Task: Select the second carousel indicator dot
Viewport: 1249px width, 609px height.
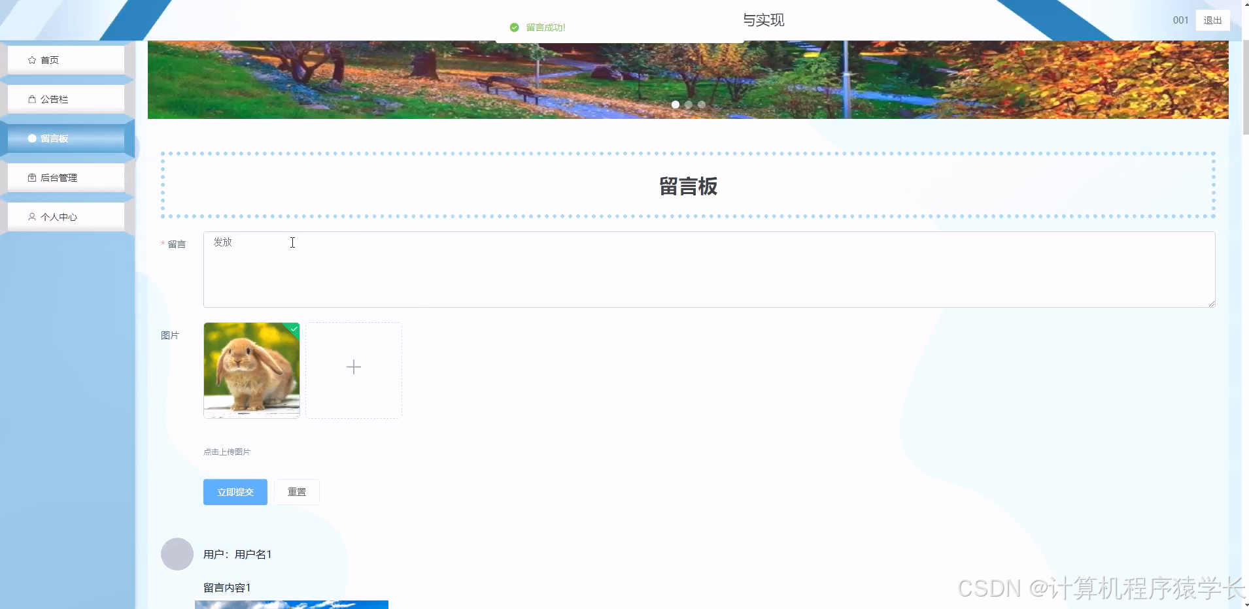Action: click(689, 105)
